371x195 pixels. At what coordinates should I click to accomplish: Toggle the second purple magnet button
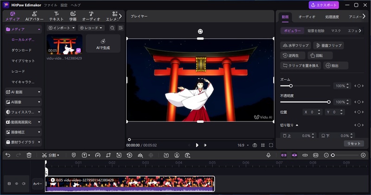pyautogui.click(x=294, y=155)
